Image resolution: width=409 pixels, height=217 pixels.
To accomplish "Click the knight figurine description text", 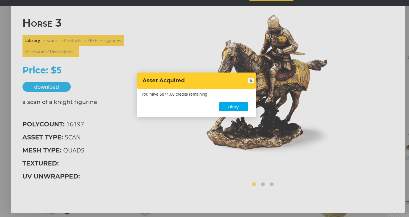I will pos(60,102).
